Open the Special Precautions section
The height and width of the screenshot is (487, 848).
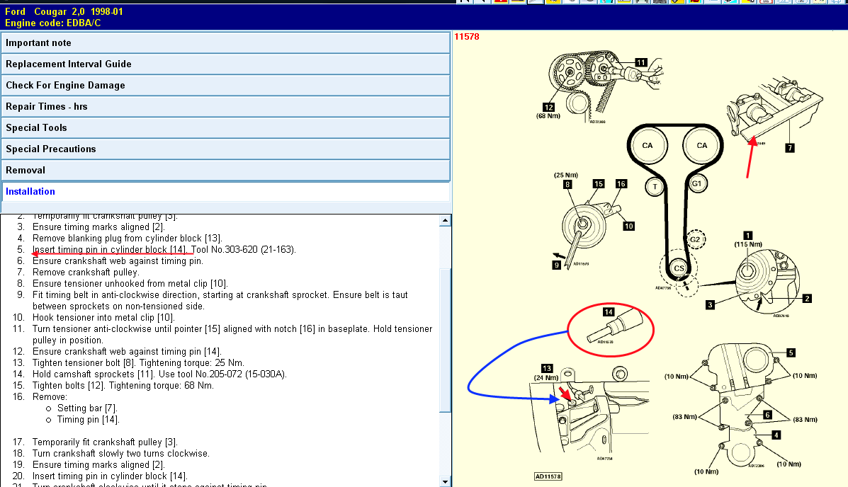(x=225, y=149)
